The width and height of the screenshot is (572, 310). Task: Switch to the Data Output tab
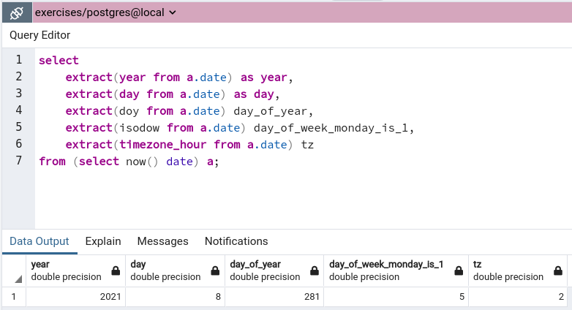pos(39,241)
